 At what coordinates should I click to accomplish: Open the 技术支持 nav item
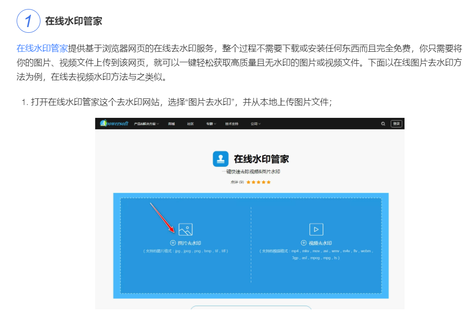pos(232,124)
